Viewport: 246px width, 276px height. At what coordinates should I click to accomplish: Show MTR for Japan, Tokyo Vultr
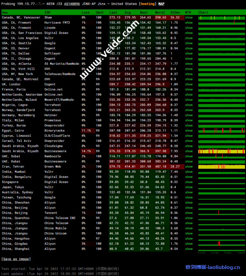tap(189, 187)
